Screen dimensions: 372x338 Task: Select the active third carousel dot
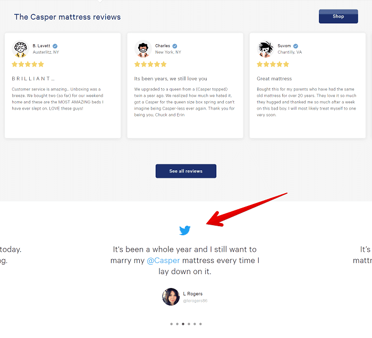(x=183, y=324)
